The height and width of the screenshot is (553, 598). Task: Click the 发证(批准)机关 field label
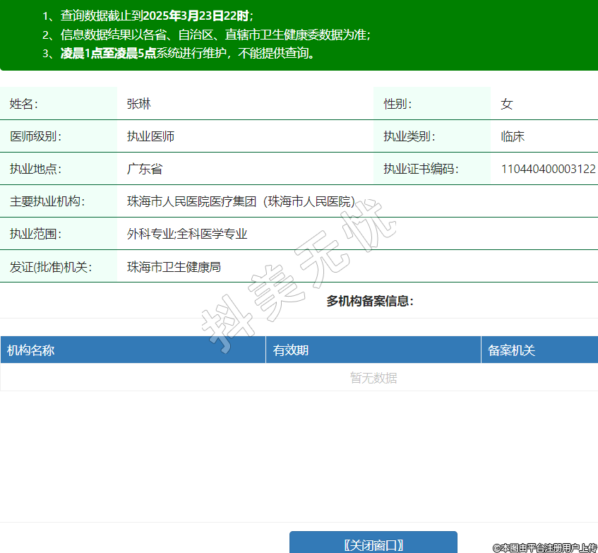(x=51, y=267)
